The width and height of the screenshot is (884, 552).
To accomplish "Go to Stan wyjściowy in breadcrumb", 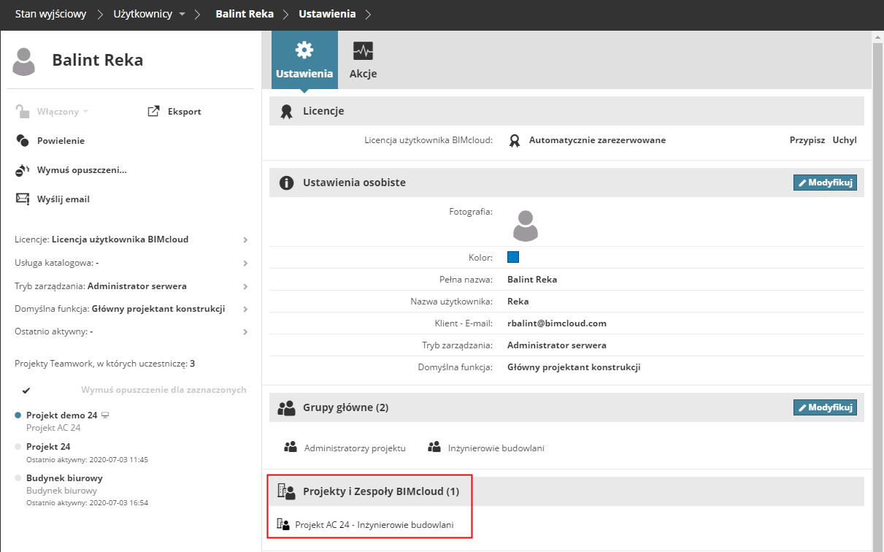I will click(x=51, y=15).
